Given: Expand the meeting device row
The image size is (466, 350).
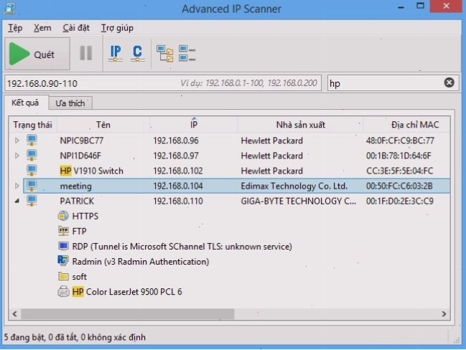Looking at the screenshot, I should point(17,186).
